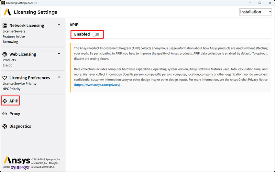Open the Borrowing page
The height and width of the screenshot is (172, 275).
pyautogui.click(x=10, y=42)
